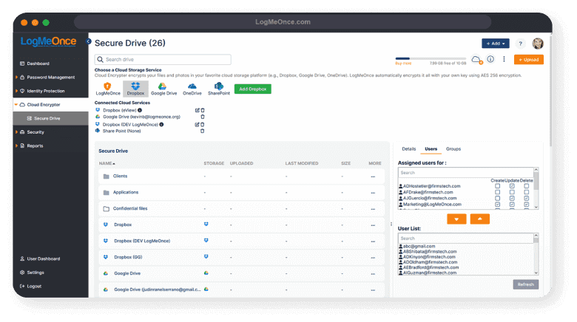Screen dimensions: 577x322
Task: Open the Add dropdown button
Action: 496,44
